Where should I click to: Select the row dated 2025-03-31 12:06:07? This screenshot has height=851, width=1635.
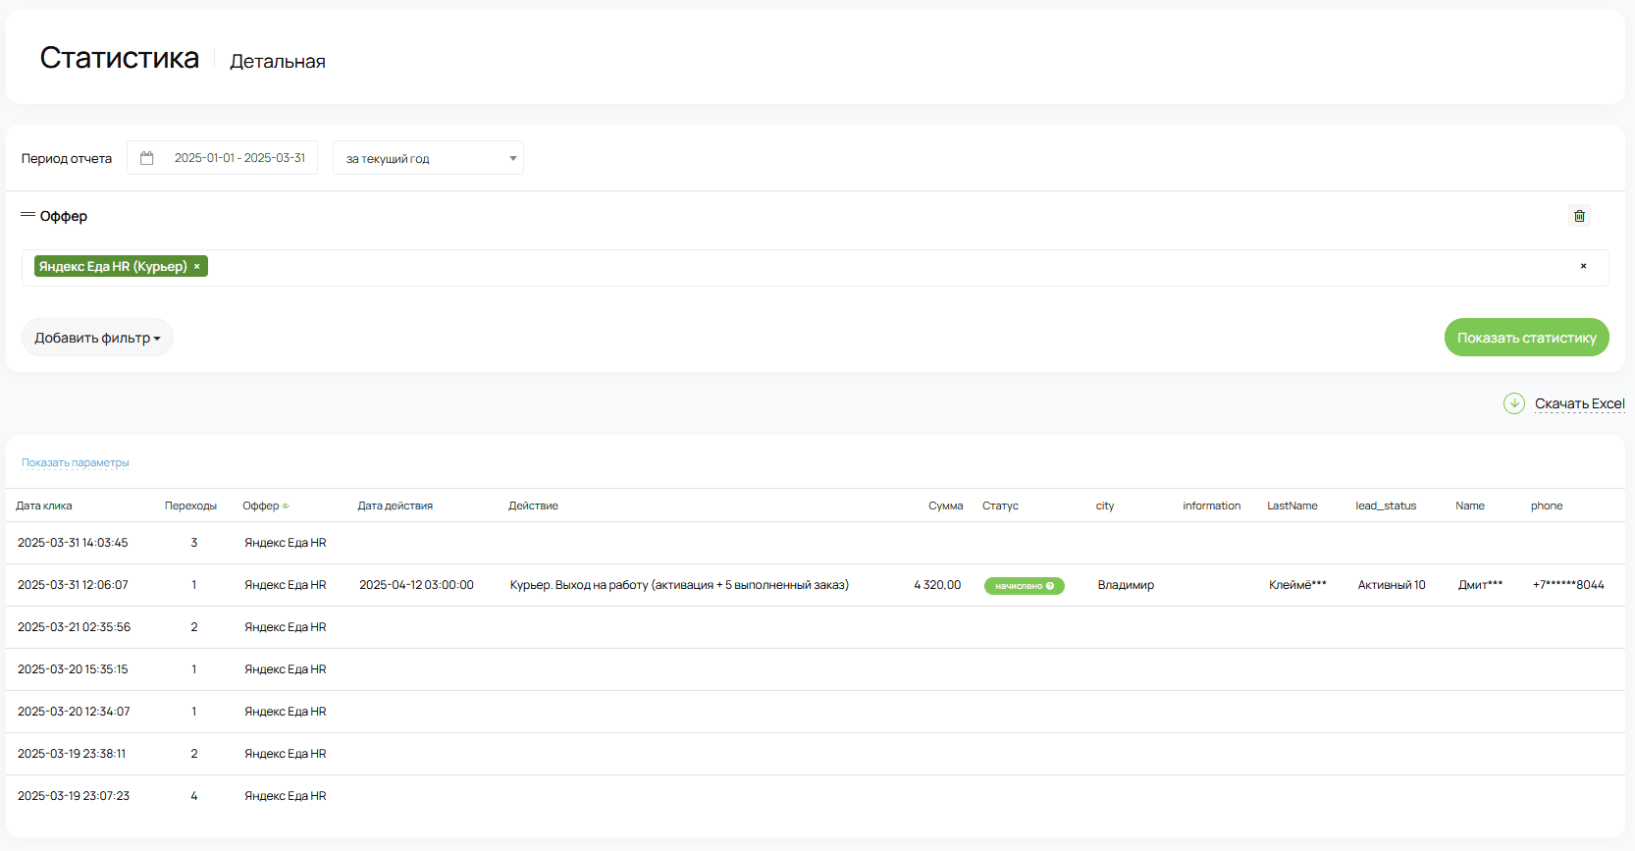click(73, 585)
